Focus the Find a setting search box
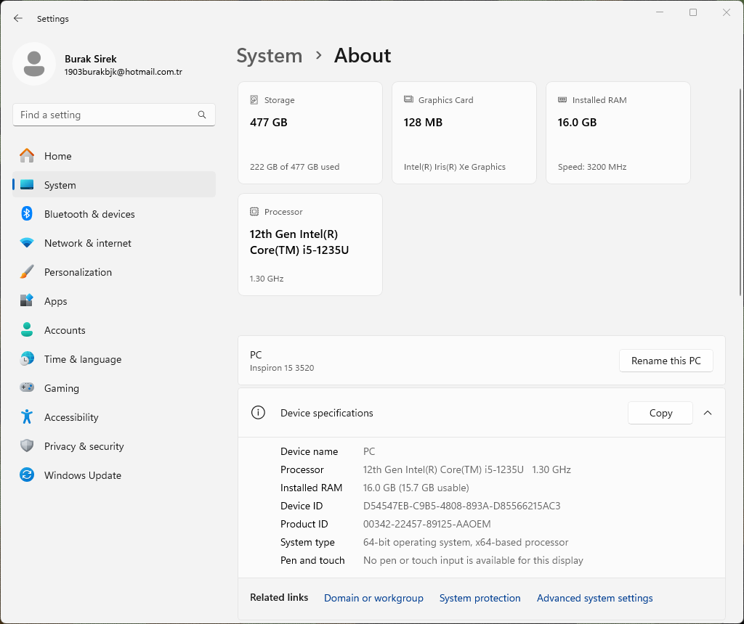The image size is (744, 624). [105, 115]
